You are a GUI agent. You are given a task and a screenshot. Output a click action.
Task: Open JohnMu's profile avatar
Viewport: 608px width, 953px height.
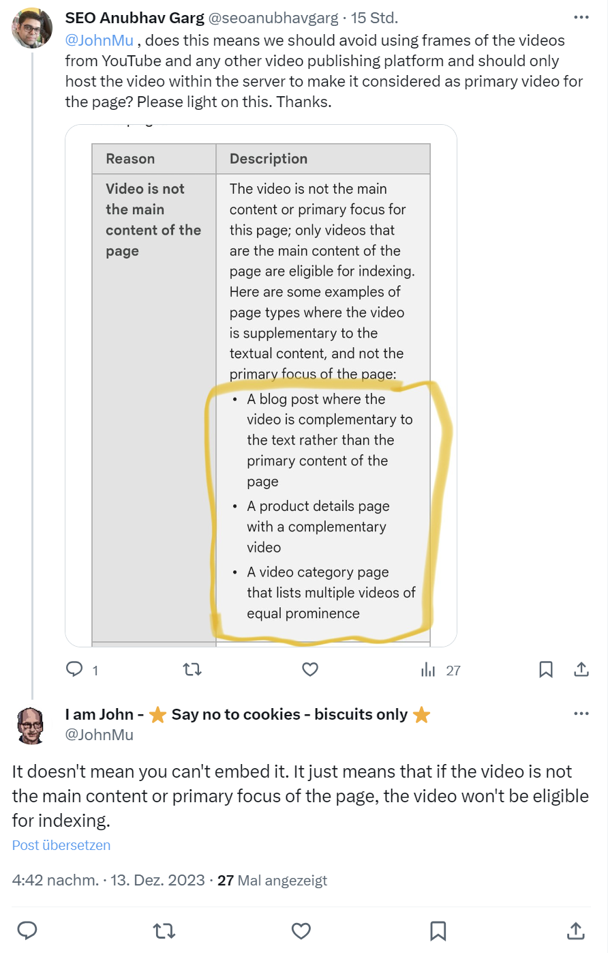tap(32, 724)
